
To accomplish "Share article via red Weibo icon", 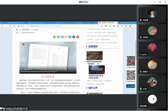I will tap(77, 37).
